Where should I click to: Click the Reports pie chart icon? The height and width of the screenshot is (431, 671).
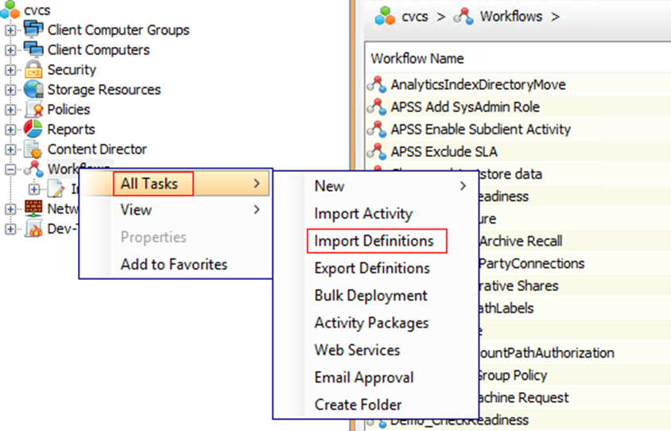coord(34,130)
